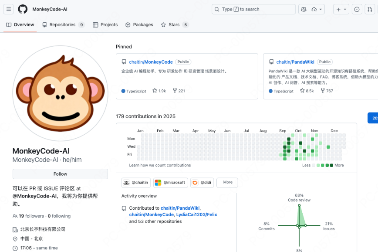The height and width of the screenshot is (252, 378).
Task: Click the plus create-new icon
Action: point(338,10)
